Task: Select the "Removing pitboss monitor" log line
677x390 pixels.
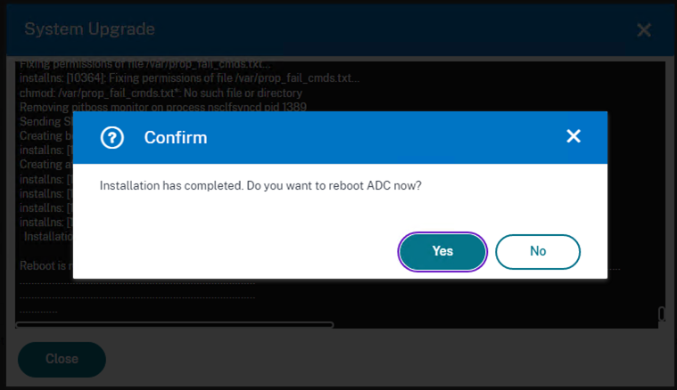Action: (162, 108)
